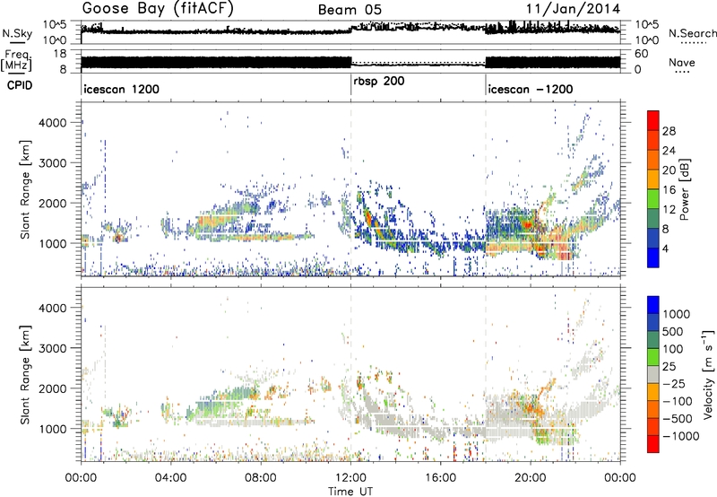The height and width of the screenshot is (497, 717).
Task: Click "Slant Range [km]" label of the velocity panel
Action: pyautogui.click(x=25, y=375)
